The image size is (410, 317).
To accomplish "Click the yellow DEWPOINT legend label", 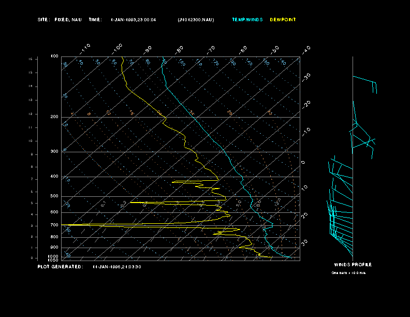I will point(283,20).
